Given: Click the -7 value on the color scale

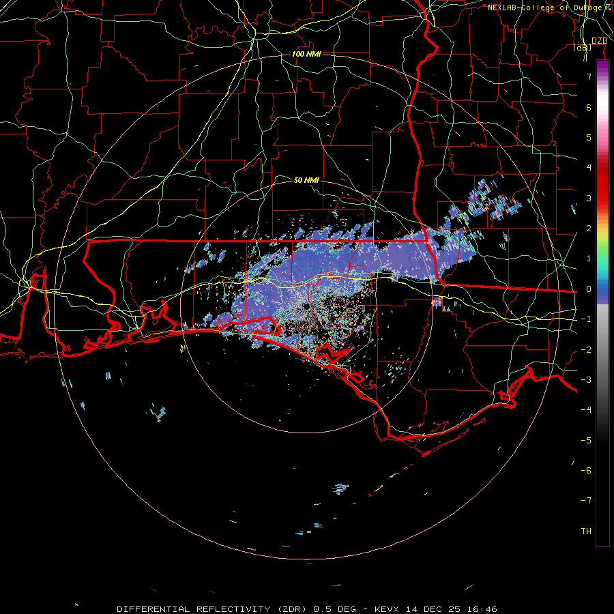Looking at the screenshot, I should (x=586, y=501).
